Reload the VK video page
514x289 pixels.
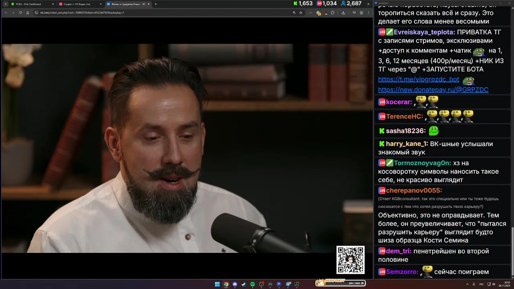[20, 12]
